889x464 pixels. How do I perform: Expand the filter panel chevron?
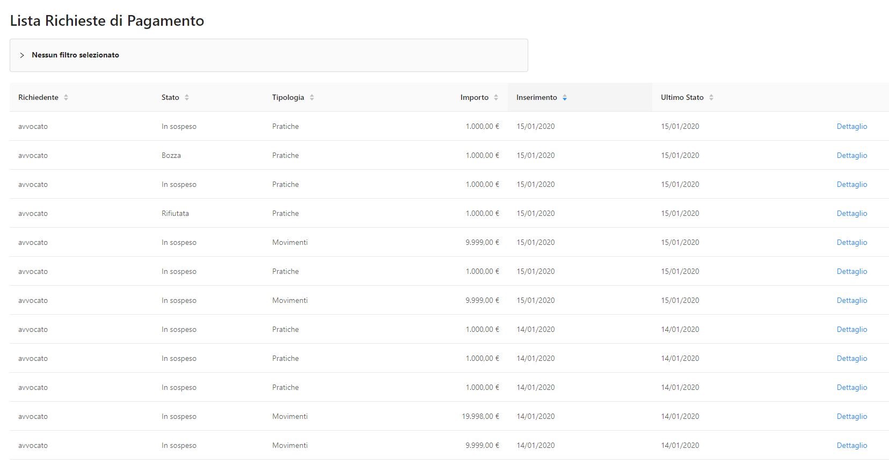pyautogui.click(x=22, y=55)
